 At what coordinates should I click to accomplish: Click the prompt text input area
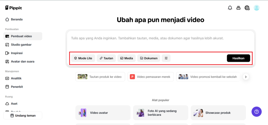click(x=160, y=42)
